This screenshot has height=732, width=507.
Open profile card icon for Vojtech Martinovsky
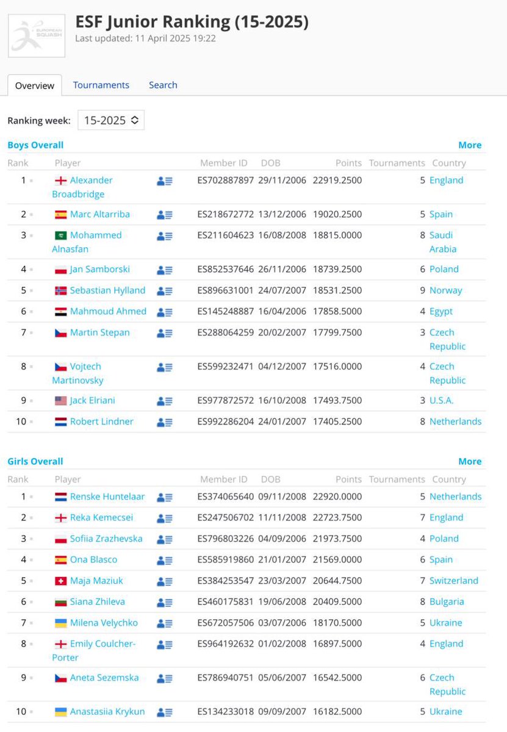[165, 367]
